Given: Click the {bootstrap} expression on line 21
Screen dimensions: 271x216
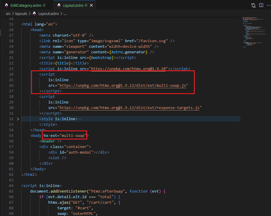Looking at the screenshot, I should point(101,58).
